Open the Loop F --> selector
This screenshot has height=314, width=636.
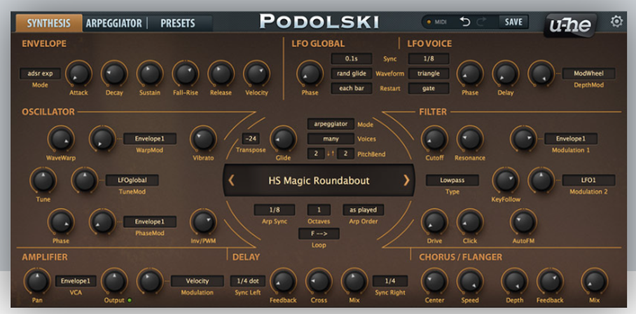coord(319,234)
